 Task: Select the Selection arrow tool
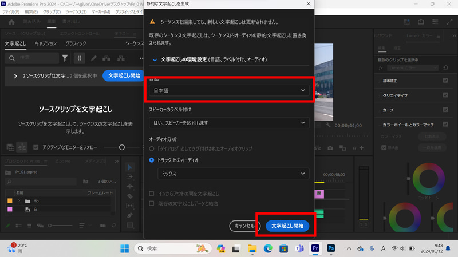tap(130, 167)
